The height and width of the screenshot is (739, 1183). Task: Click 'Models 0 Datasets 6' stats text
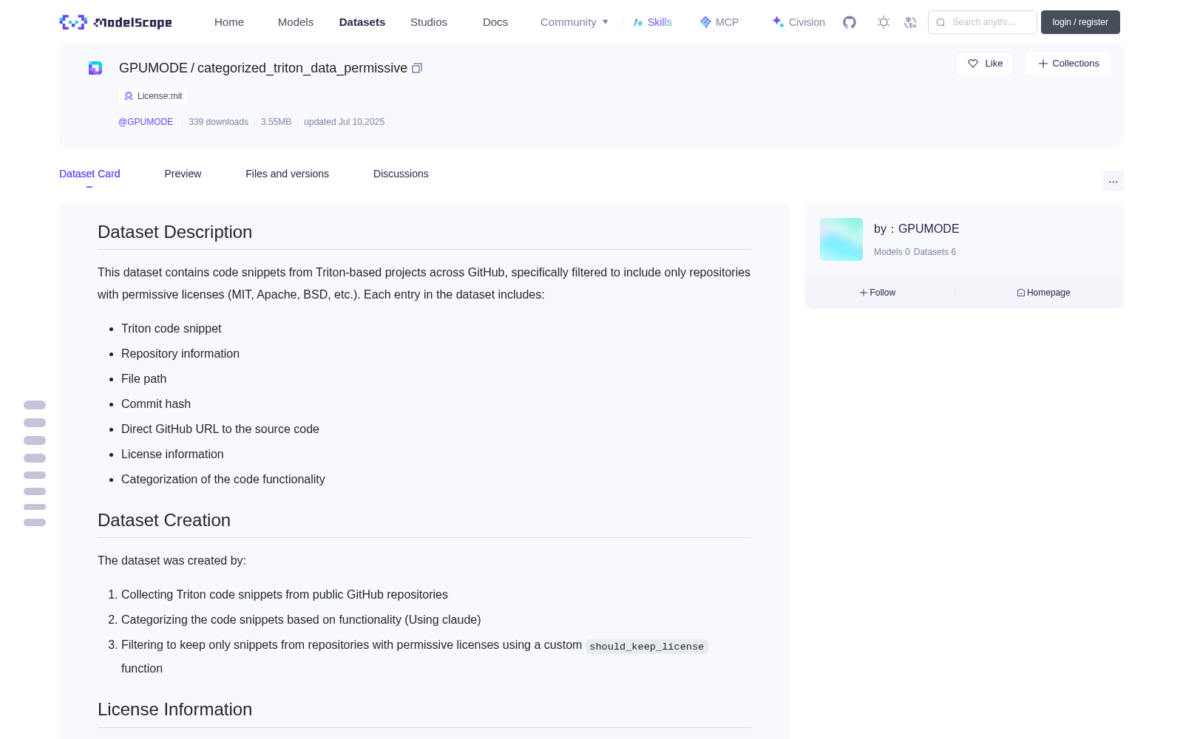[x=915, y=252]
